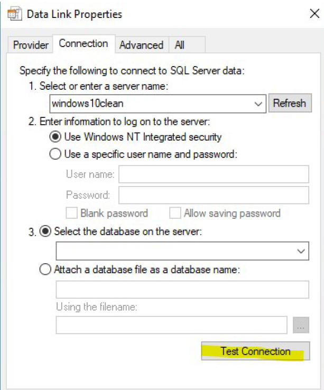This screenshot has width=324, height=390.
Task: Expand the server name dropdown arrow
Action: (x=258, y=104)
